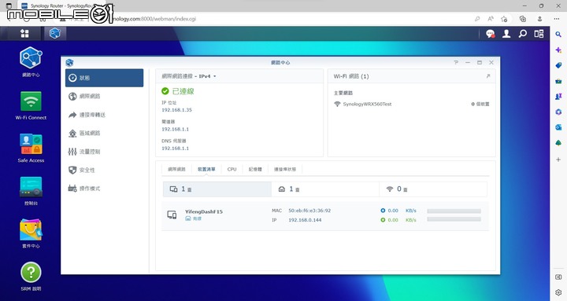Screen dimensions: 567x301
Task: Click device IP 192.168.0.144
Action: pos(305,220)
